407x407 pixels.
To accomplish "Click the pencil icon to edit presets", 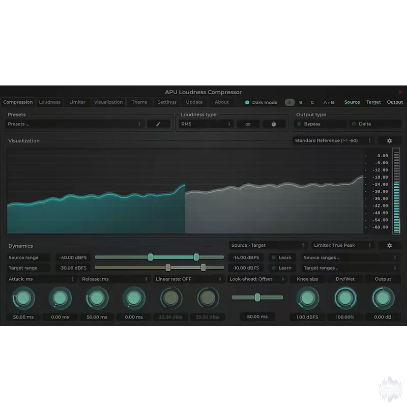I will (158, 124).
